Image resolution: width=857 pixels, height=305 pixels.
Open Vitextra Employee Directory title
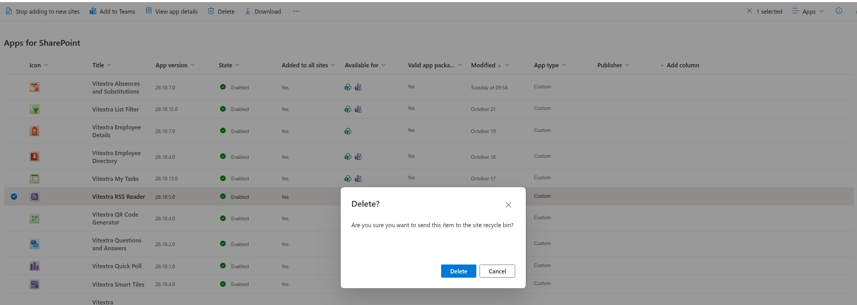coord(116,157)
